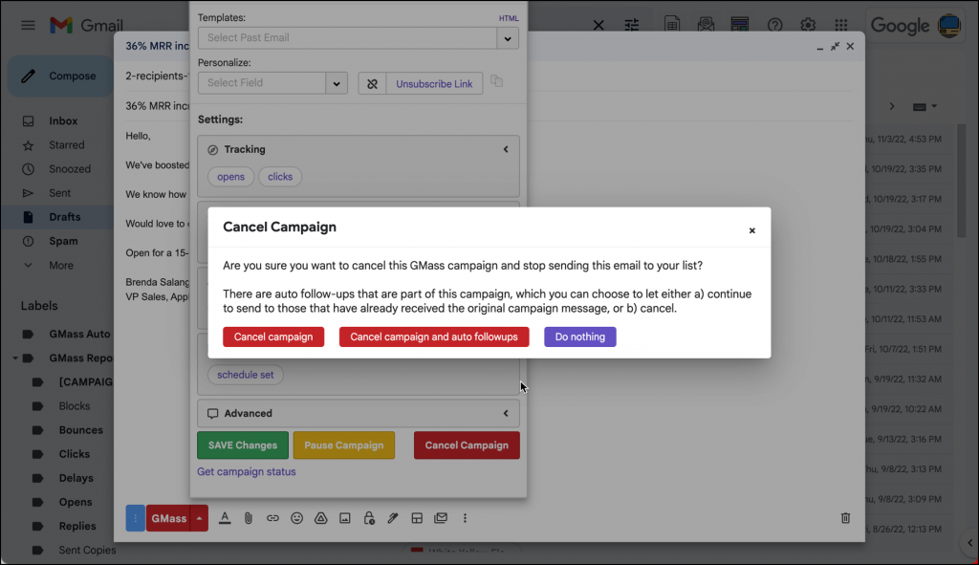Insert a link using the link icon

pos(272,517)
